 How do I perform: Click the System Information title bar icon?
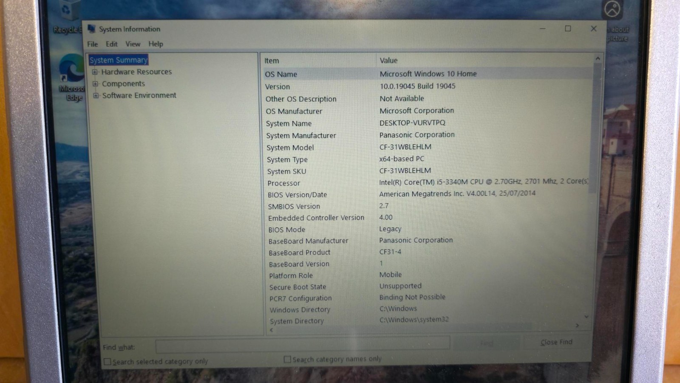coord(91,29)
